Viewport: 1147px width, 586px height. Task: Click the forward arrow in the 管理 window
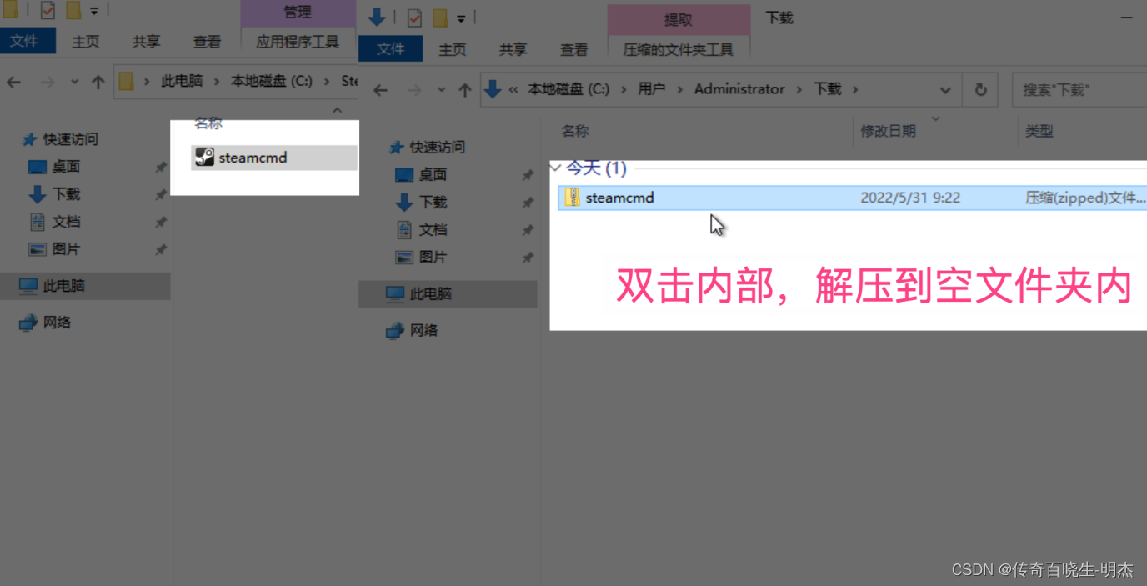[48, 82]
